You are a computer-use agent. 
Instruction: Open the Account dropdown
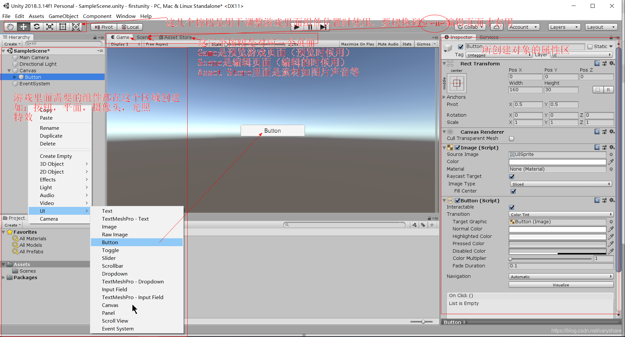(x=523, y=27)
